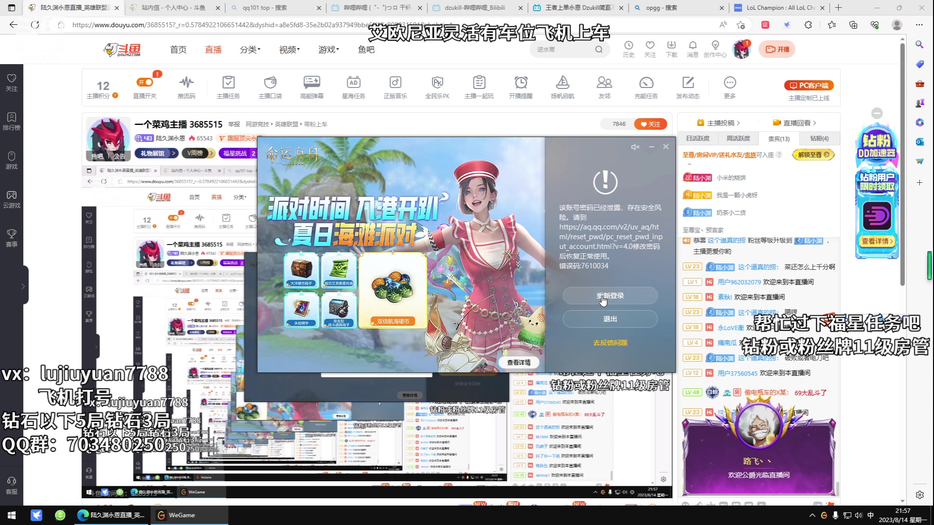
Task: Expand the 分类 category dropdown
Action: 250,50
